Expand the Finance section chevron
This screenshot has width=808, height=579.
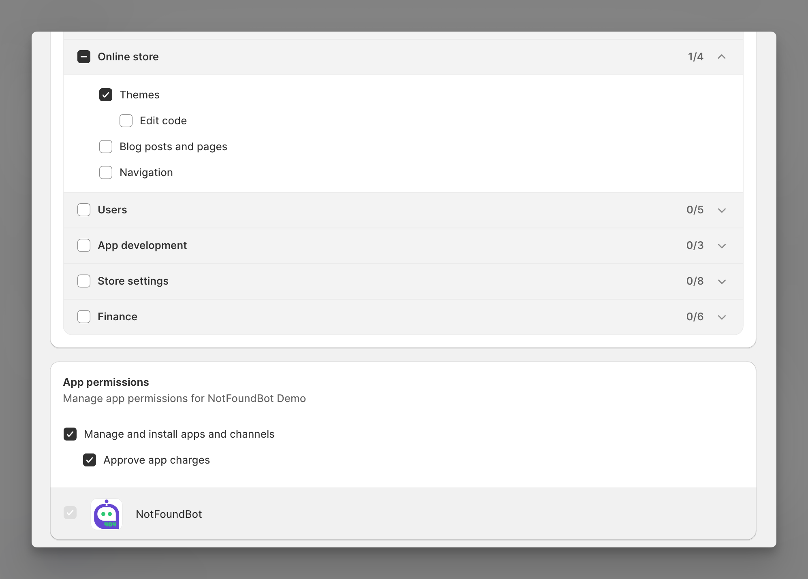(722, 317)
